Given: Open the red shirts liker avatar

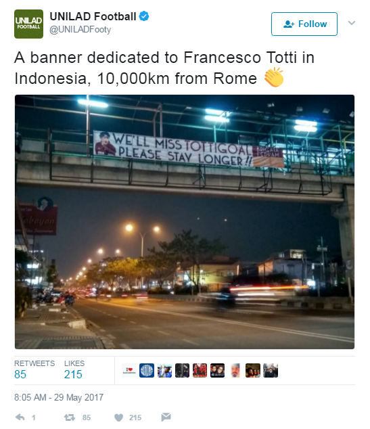Looking at the screenshot, I should (200, 370).
